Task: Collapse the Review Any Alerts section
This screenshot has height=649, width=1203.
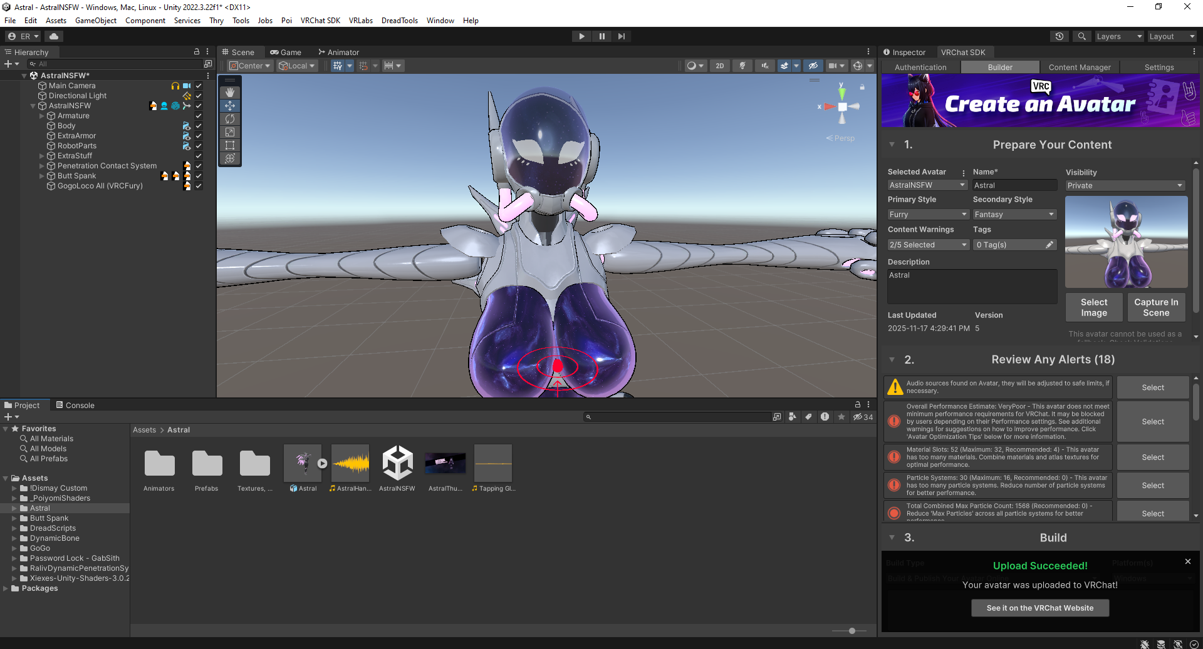Action: (892, 360)
